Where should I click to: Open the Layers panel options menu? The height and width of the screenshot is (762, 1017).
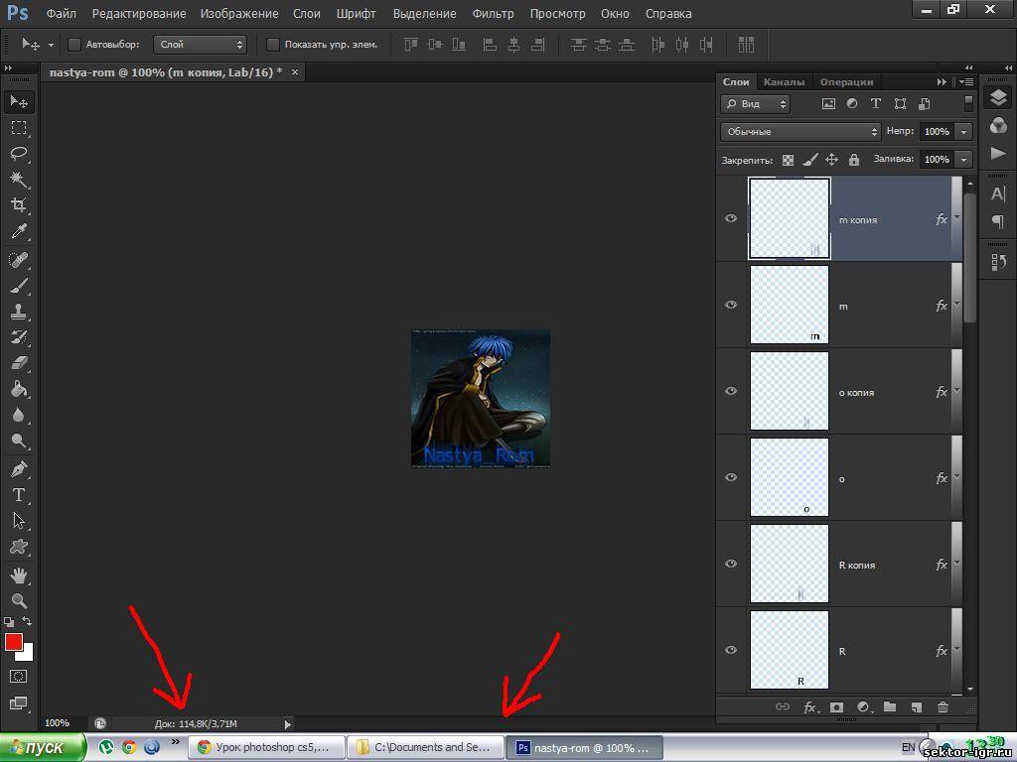[x=966, y=82]
